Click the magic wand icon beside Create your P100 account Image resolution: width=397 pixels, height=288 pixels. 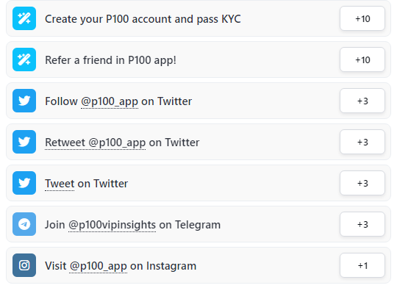coord(24,18)
